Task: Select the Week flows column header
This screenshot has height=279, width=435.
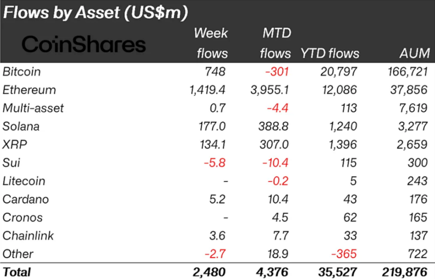Action: (x=211, y=43)
